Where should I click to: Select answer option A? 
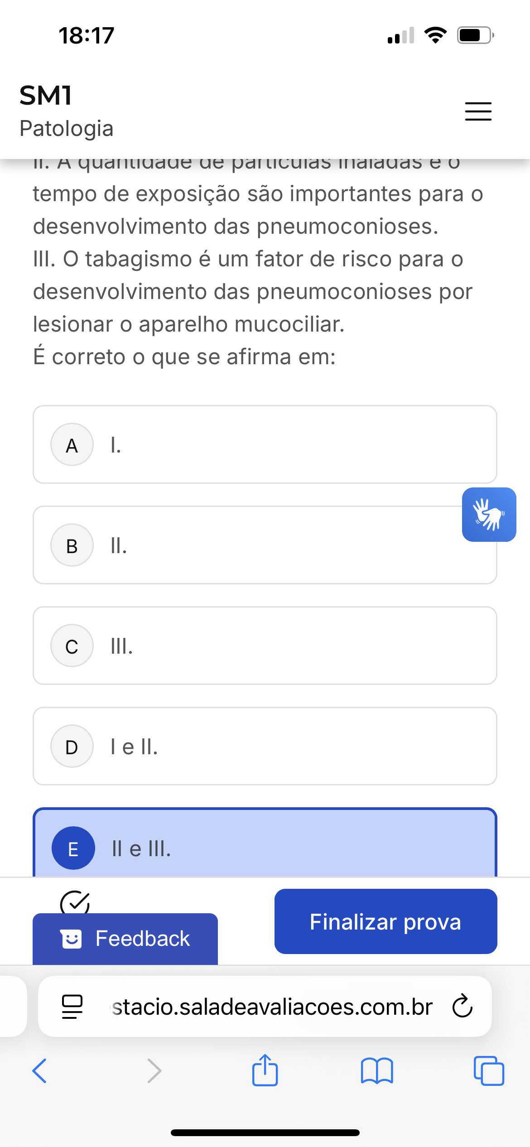[265, 444]
